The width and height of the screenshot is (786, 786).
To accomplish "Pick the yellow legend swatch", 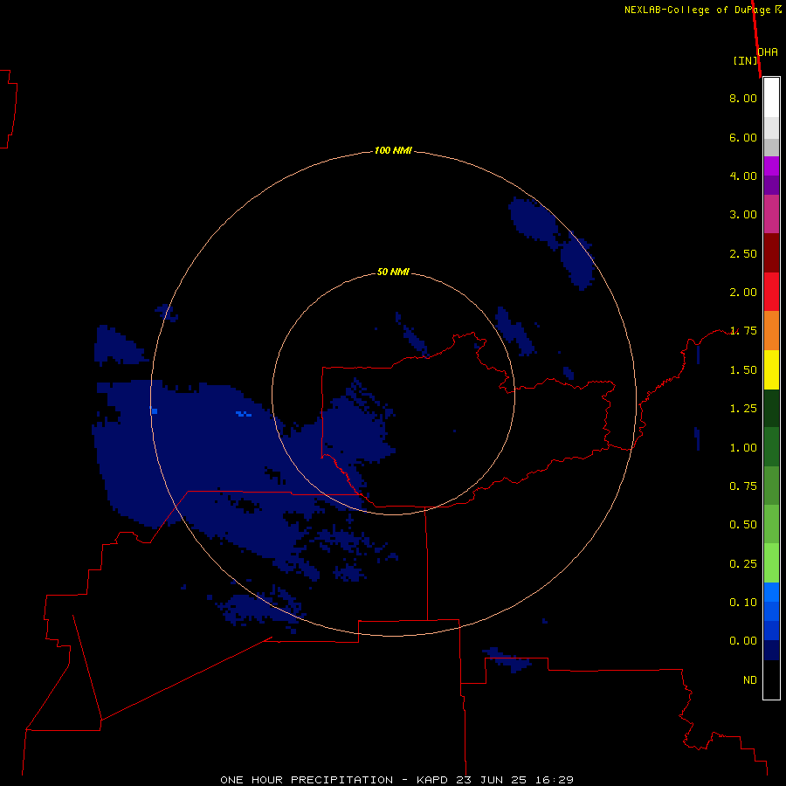I will pyautogui.click(x=771, y=369).
